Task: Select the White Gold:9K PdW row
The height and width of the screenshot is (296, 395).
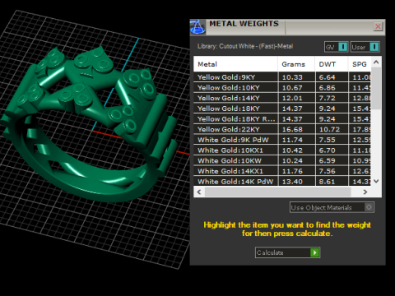Action: click(x=282, y=140)
